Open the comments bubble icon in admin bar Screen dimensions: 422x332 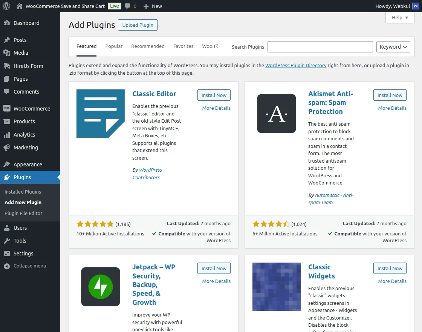128,6
